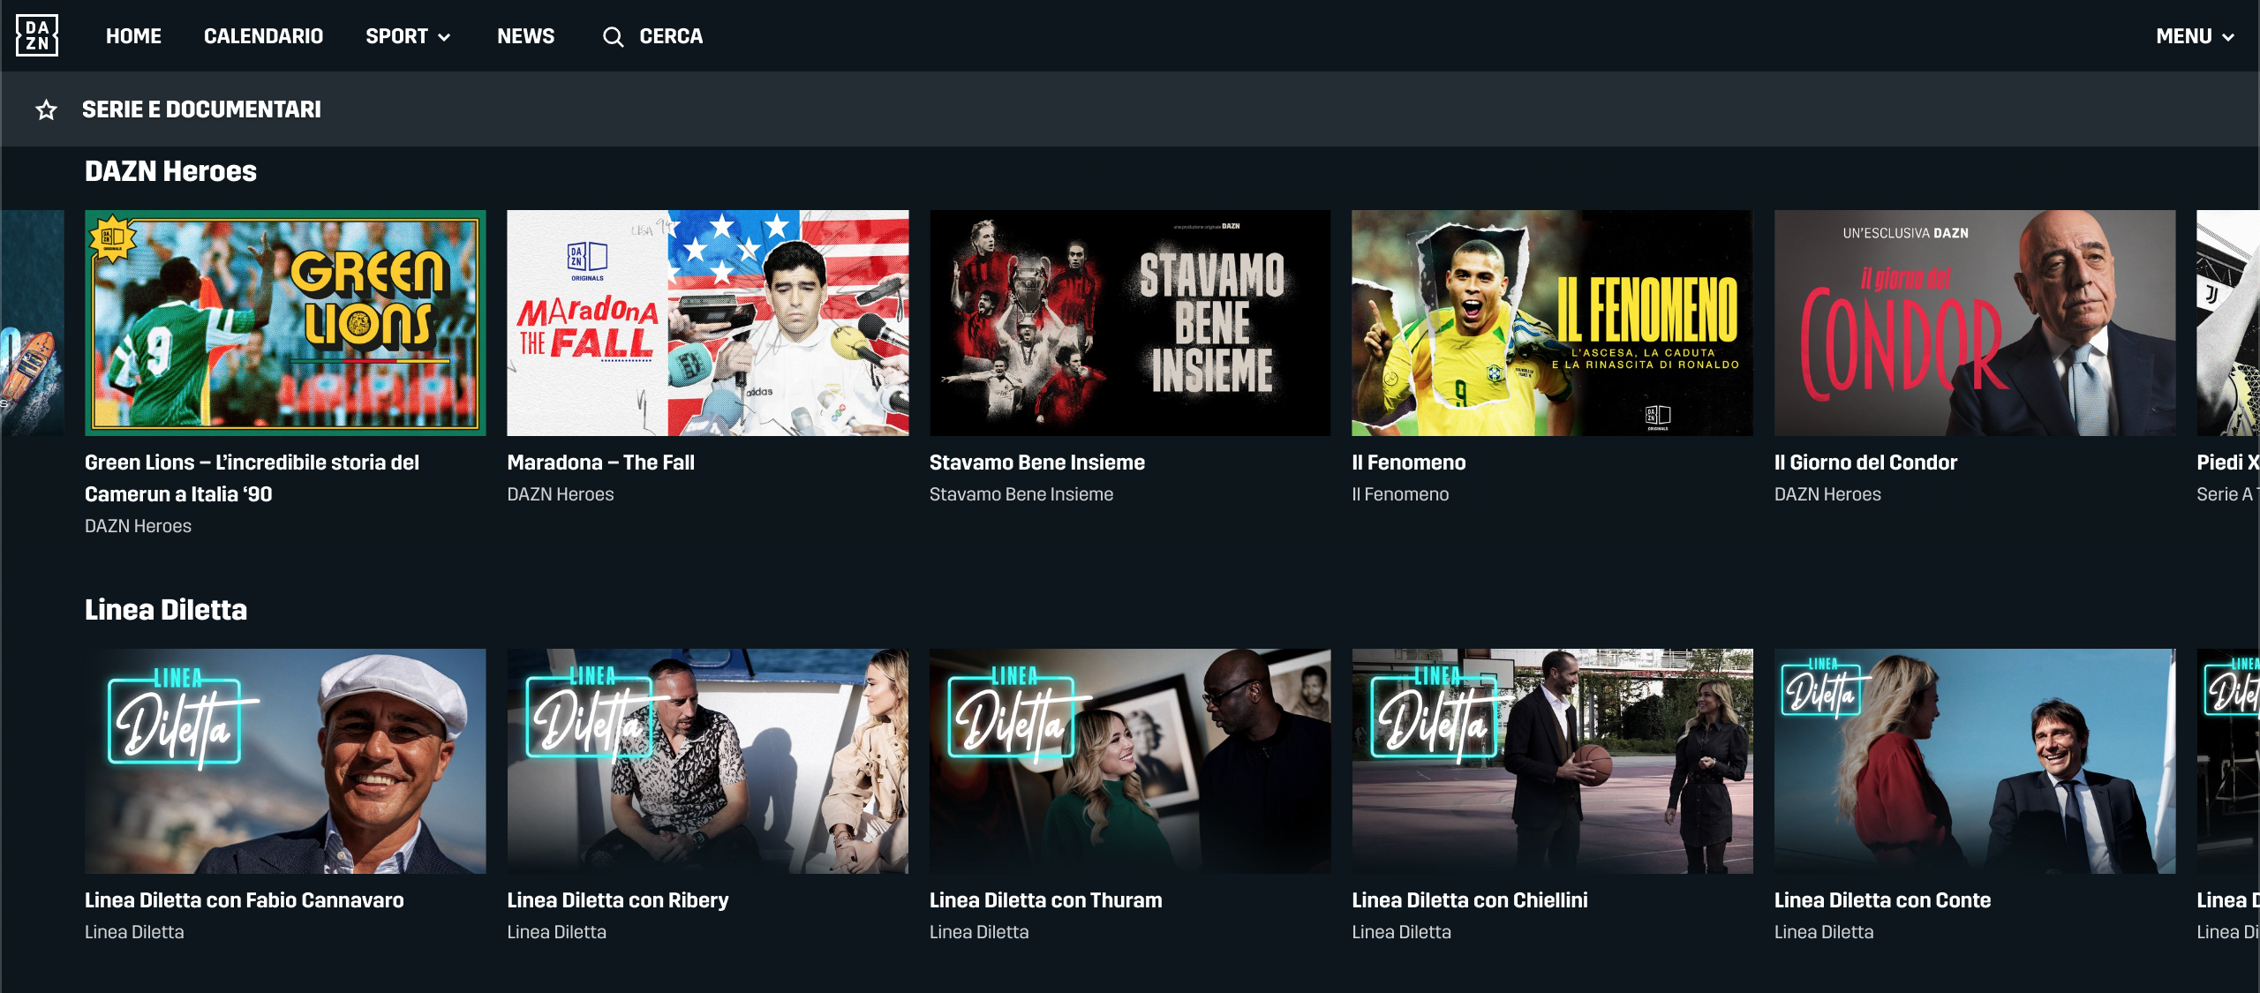Click Linea Diletta con Fabio Cannavaro title
Screen dimensions: 2260x993
(x=244, y=900)
